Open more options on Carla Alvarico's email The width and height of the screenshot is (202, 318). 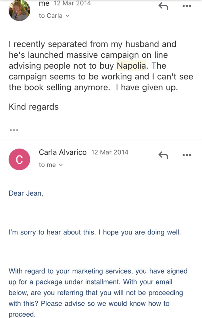[x=187, y=155]
